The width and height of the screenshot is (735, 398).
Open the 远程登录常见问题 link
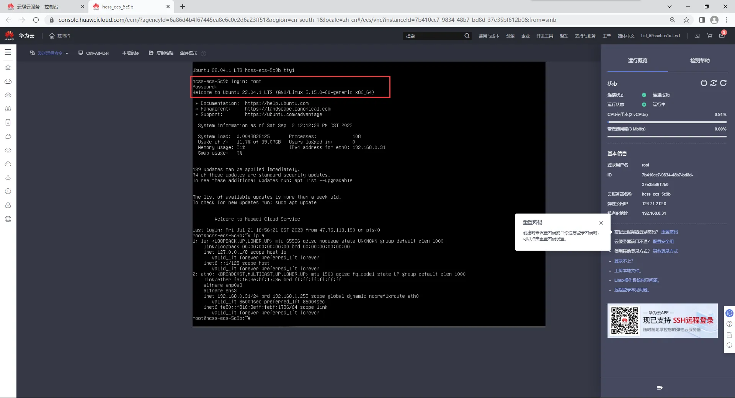coord(632,290)
